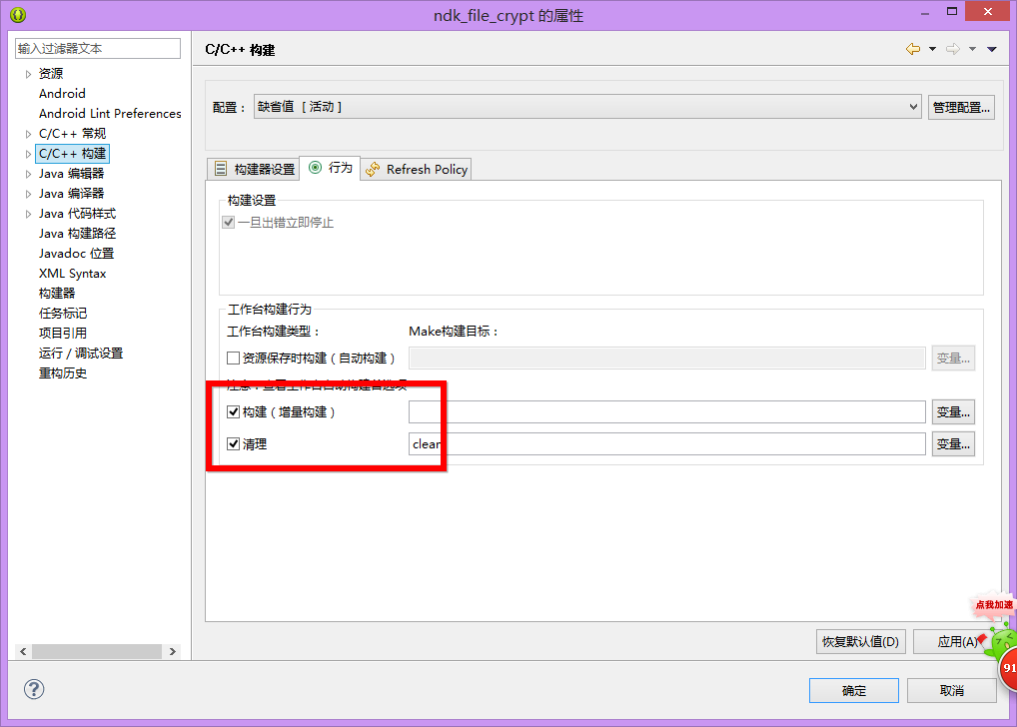Cancel with the 取消 button
This screenshot has height=727, width=1017.
952,691
